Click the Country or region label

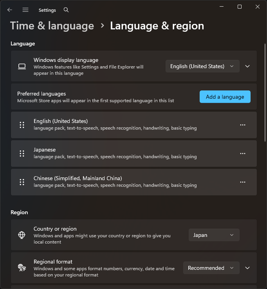pos(55,229)
